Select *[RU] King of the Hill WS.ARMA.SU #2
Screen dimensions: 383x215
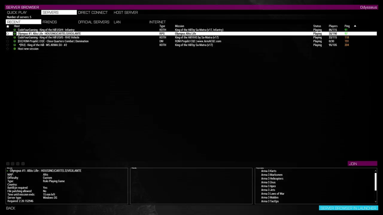(x=191, y=45)
